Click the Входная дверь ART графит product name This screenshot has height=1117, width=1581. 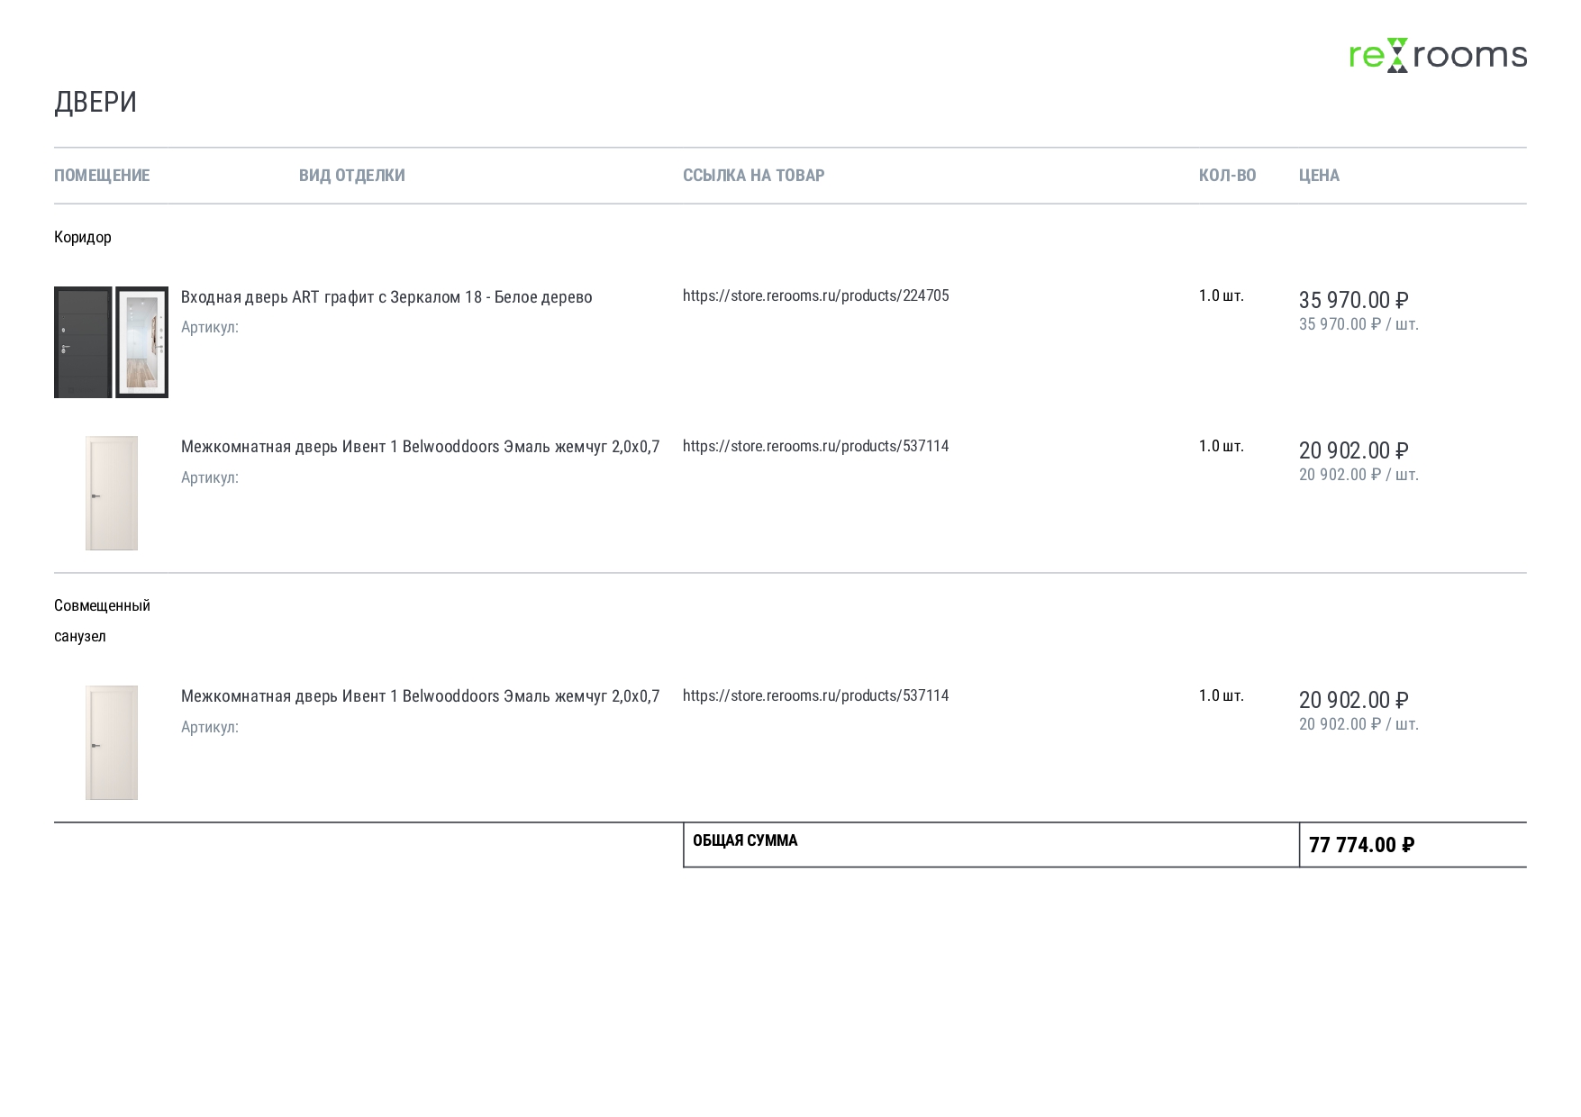(x=386, y=297)
